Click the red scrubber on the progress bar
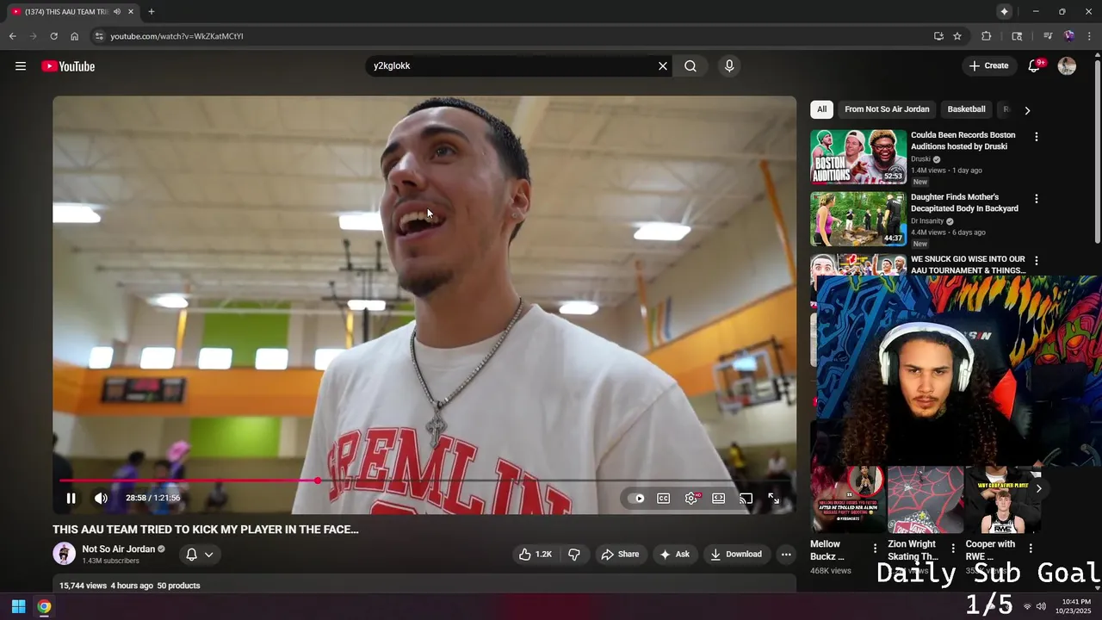This screenshot has height=620, width=1102. 318,480
